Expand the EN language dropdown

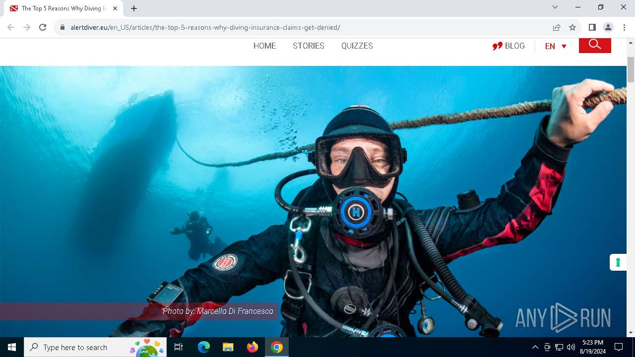click(x=556, y=46)
